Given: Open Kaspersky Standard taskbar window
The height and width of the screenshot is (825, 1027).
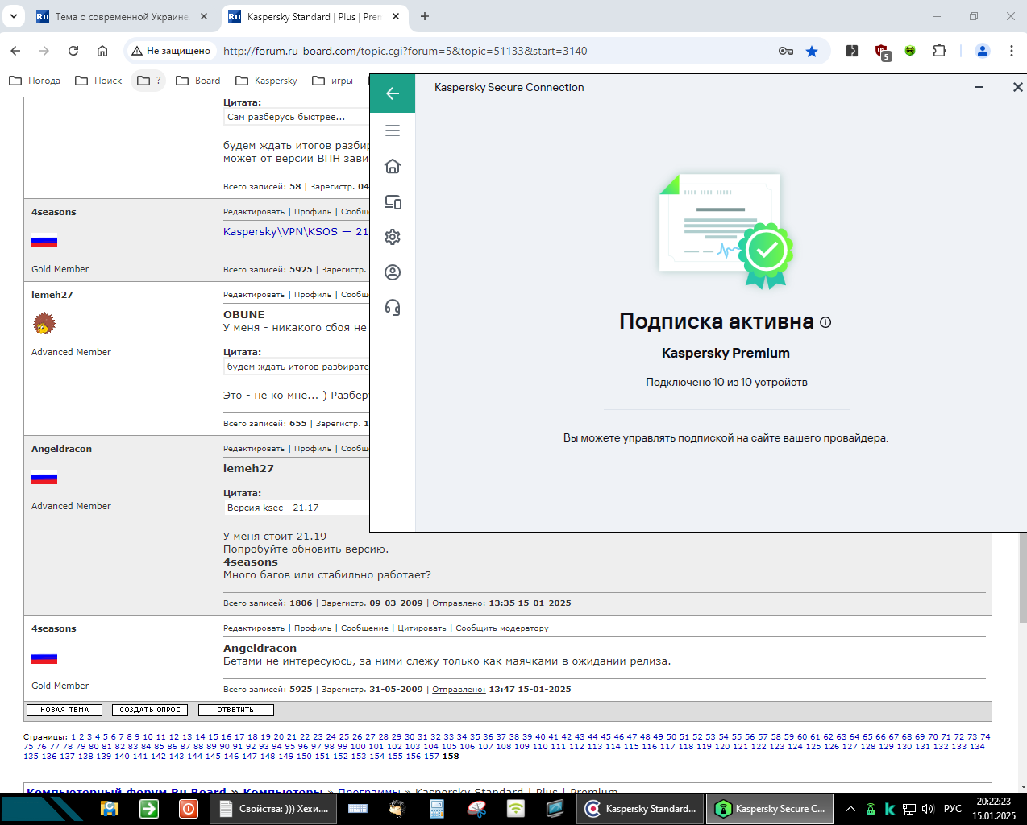Looking at the screenshot, I should pyautogui.click(x=641, y=808).
